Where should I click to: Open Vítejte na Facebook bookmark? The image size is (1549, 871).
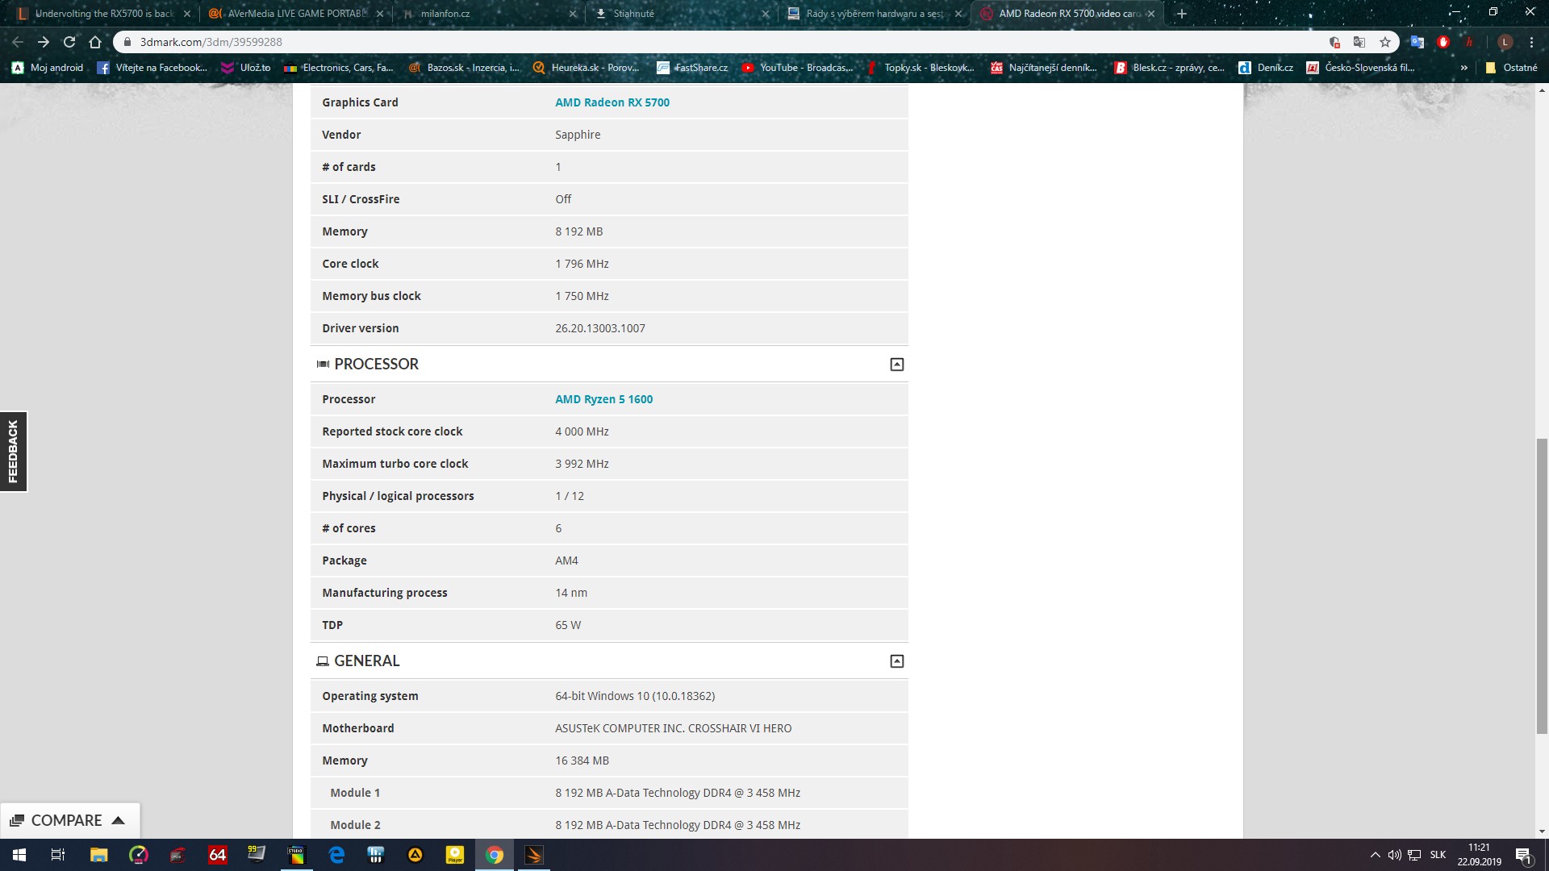tap(152, 68)
